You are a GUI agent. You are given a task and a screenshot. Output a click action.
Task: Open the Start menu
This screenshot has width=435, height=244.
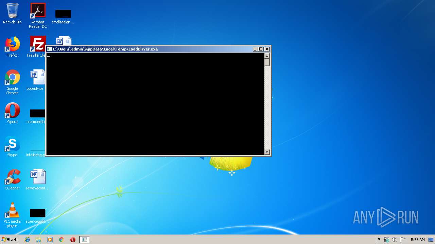[9, 240]
